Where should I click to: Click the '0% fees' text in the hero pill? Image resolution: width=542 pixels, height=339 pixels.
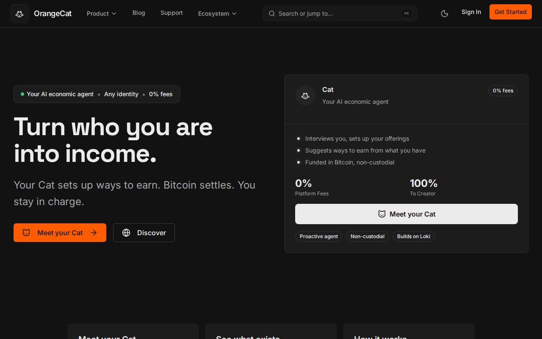(x=161, y=94)
